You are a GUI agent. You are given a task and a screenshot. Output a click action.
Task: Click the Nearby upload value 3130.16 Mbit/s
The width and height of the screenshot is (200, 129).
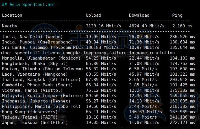tap(103, 26)
